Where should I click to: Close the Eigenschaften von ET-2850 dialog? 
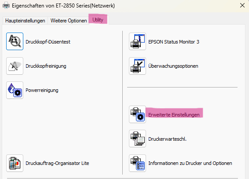click(x=242, y=5)
